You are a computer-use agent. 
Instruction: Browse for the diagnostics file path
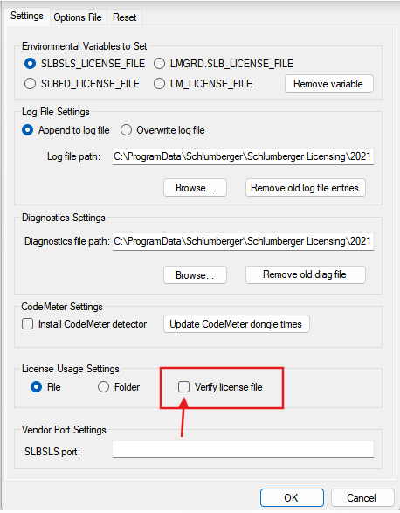(195, 275)
